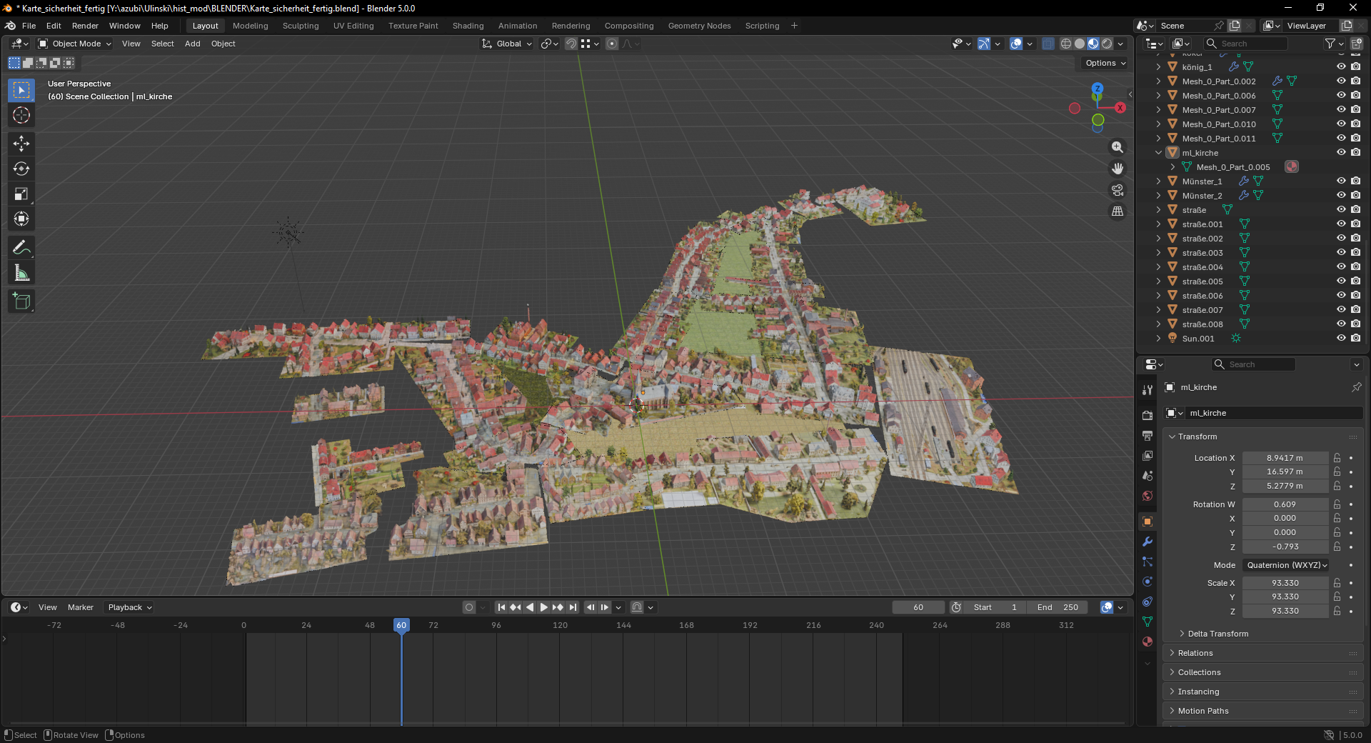Image resolution: width=1371 pixels, height=743 pixels.
Task: Select the Add Cube tool
Action: (21, 301)
